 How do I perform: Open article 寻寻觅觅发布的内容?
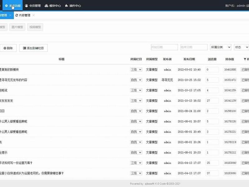tap(13, 80)
